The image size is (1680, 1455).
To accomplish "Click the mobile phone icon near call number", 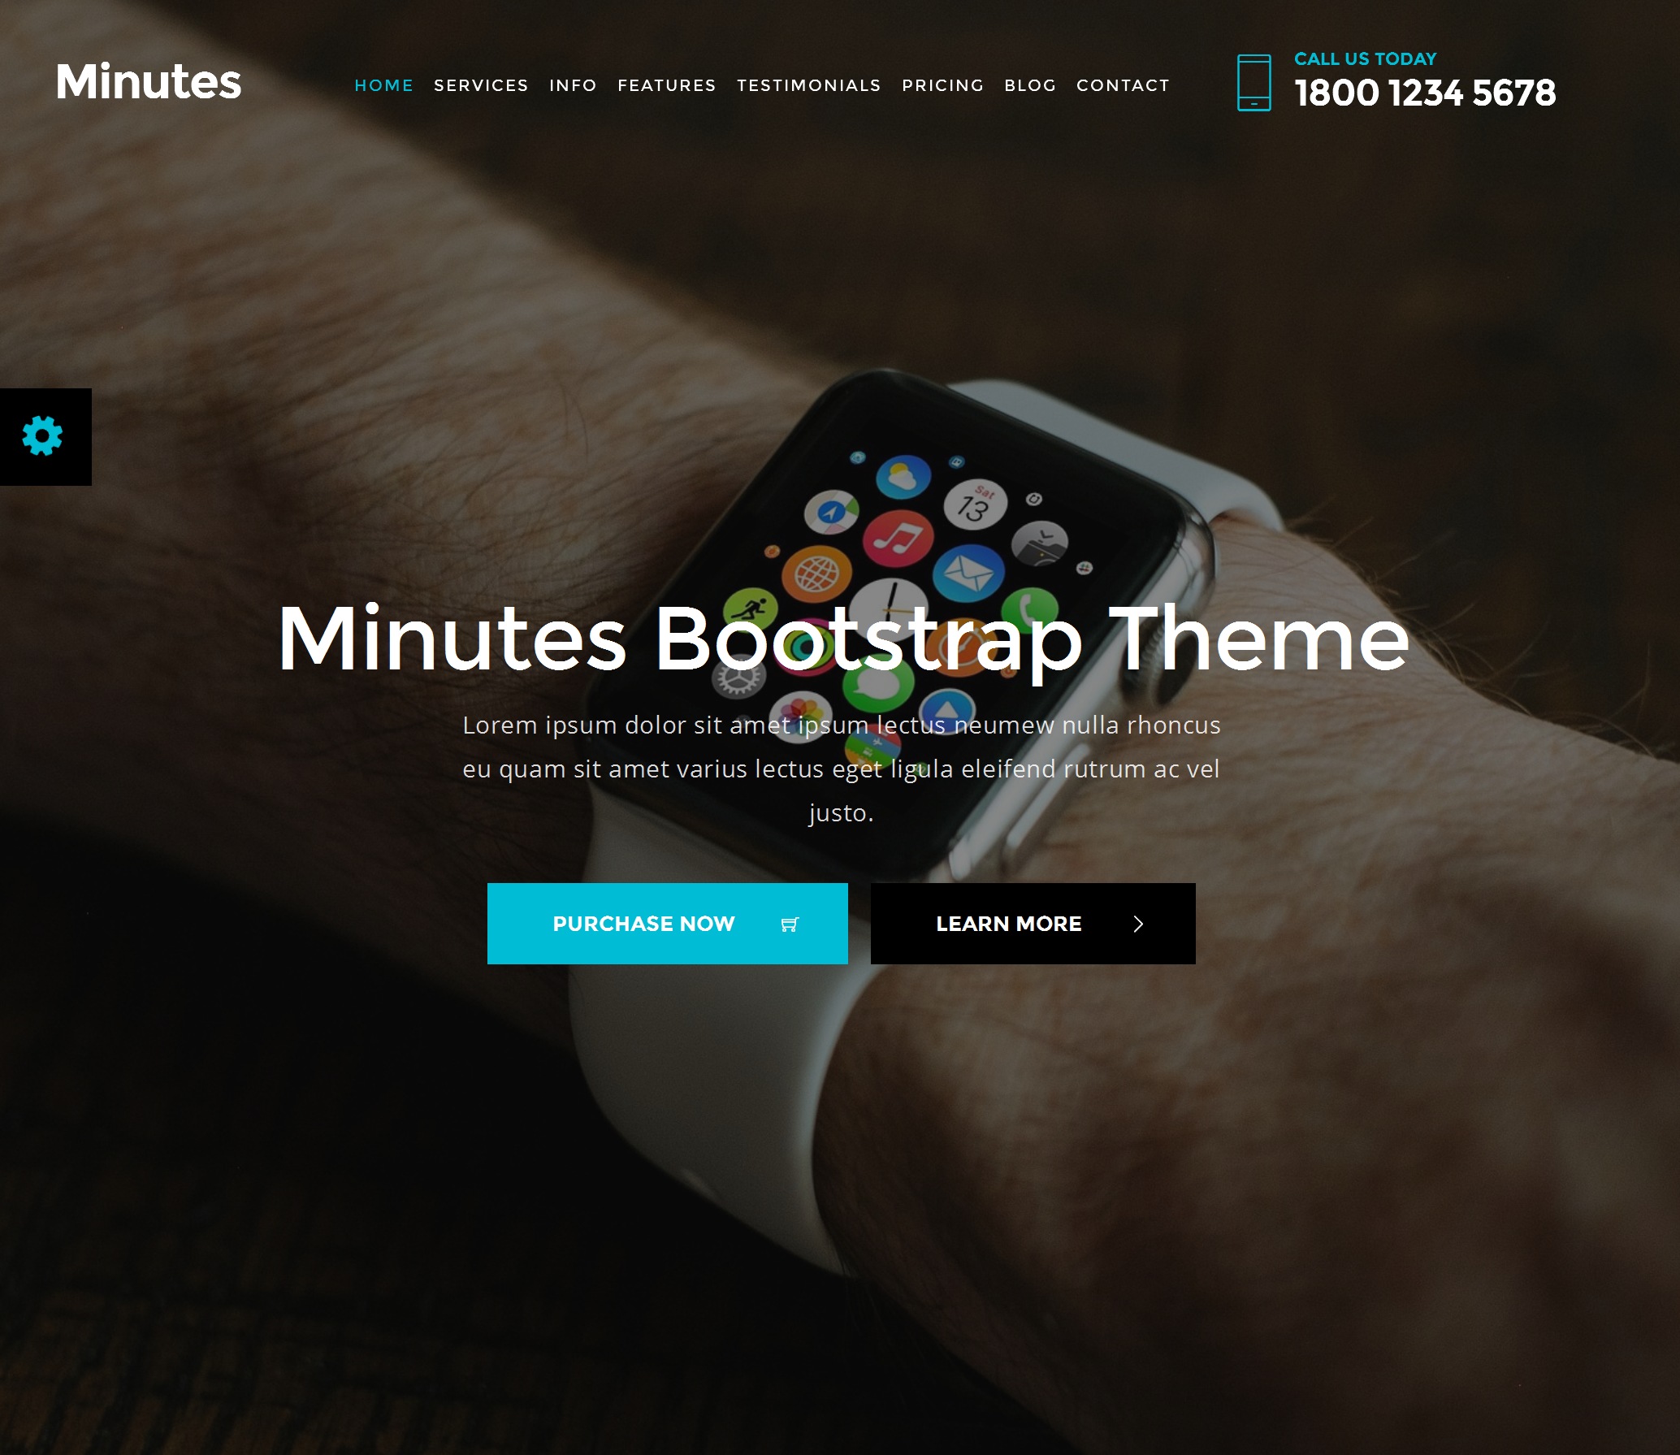I will click(1253, 80).
